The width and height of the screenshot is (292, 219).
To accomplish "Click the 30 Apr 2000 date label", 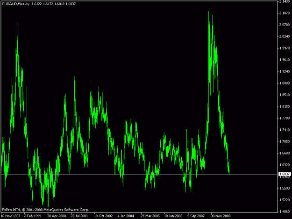I will pyautogui.click(x=57, y=216).
